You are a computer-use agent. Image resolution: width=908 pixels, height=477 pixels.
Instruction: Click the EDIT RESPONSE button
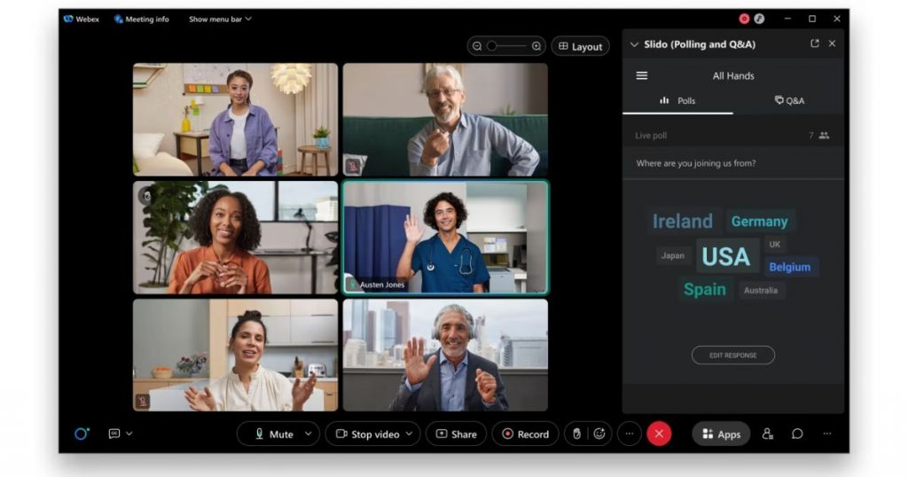coord(732,355)
